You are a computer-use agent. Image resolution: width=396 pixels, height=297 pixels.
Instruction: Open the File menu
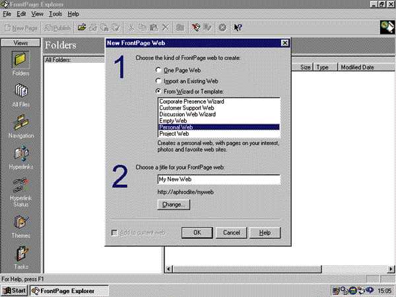(7, 13)
